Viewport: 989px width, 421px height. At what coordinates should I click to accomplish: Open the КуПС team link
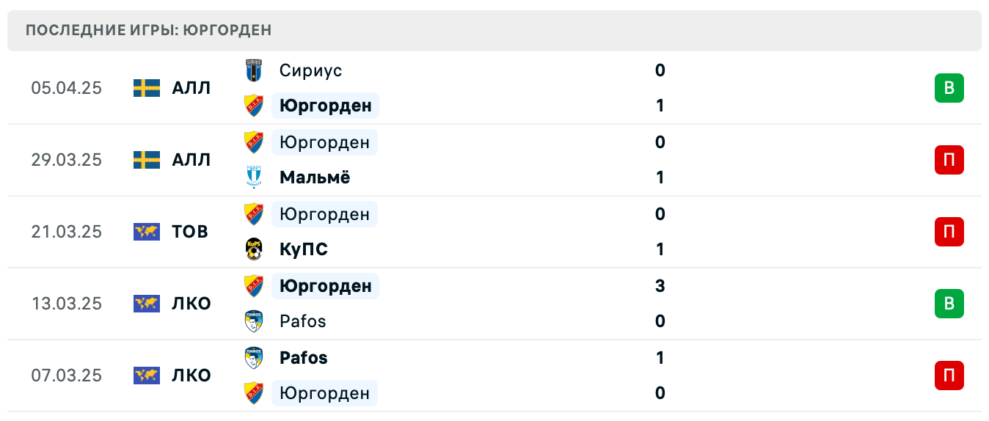click(304, 249)
